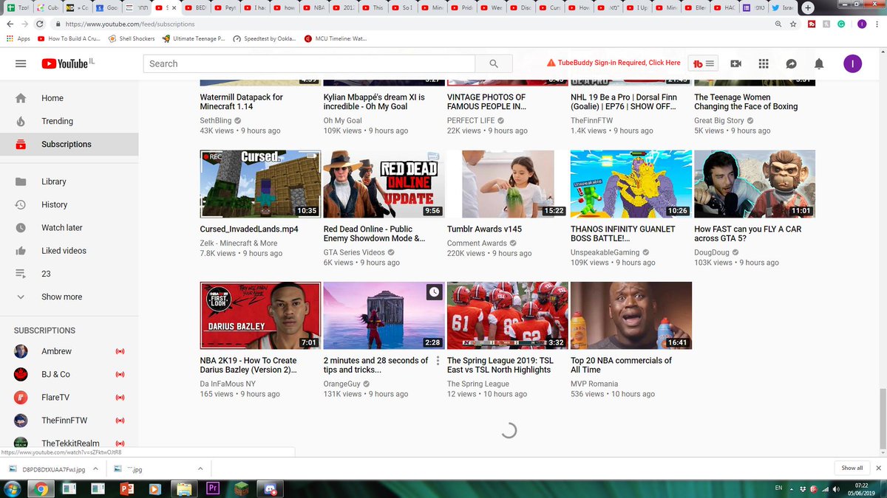
Task: Open Discord from the taskbar
Action: point(270,488)
